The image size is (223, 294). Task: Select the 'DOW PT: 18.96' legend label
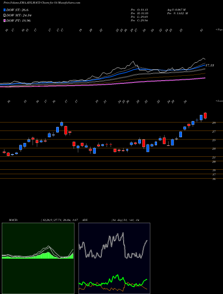pyautogui.click(x=18, y=20)
